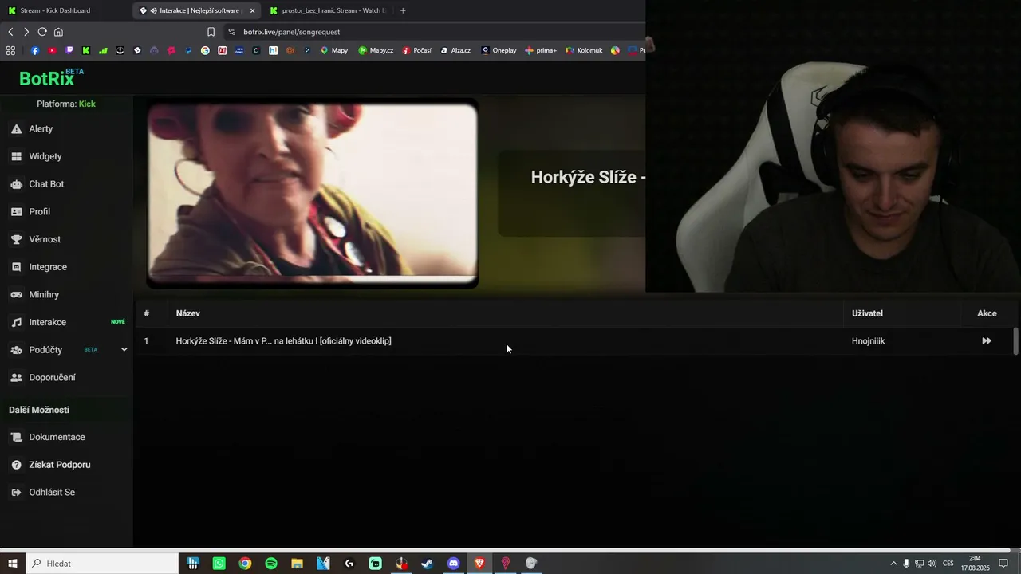Click the song video thumbnail

tap(312, 193)
